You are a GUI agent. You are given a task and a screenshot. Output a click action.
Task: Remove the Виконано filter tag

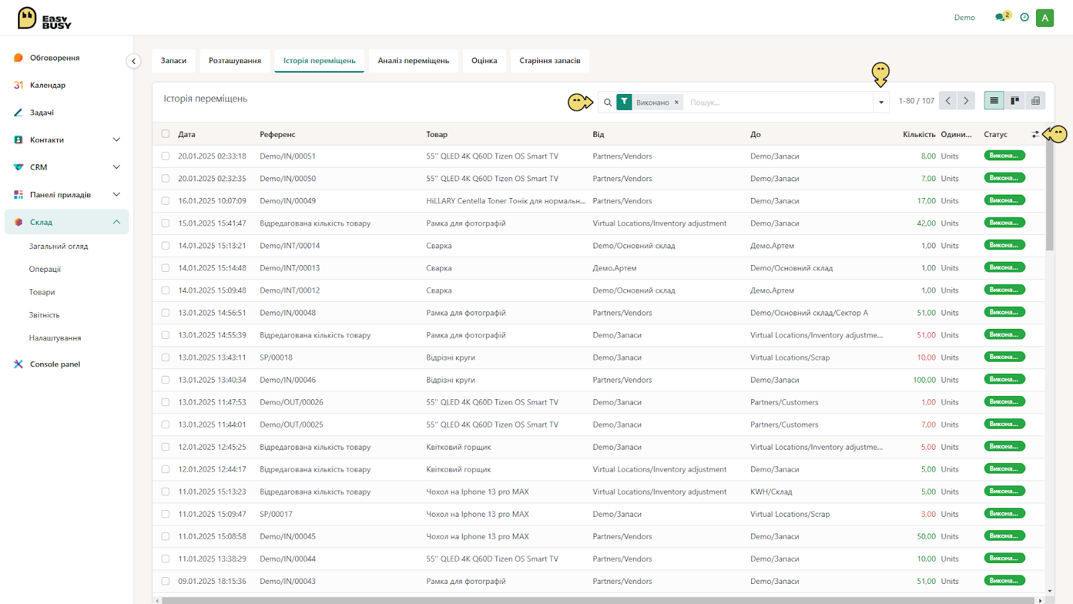pos(677,102)
